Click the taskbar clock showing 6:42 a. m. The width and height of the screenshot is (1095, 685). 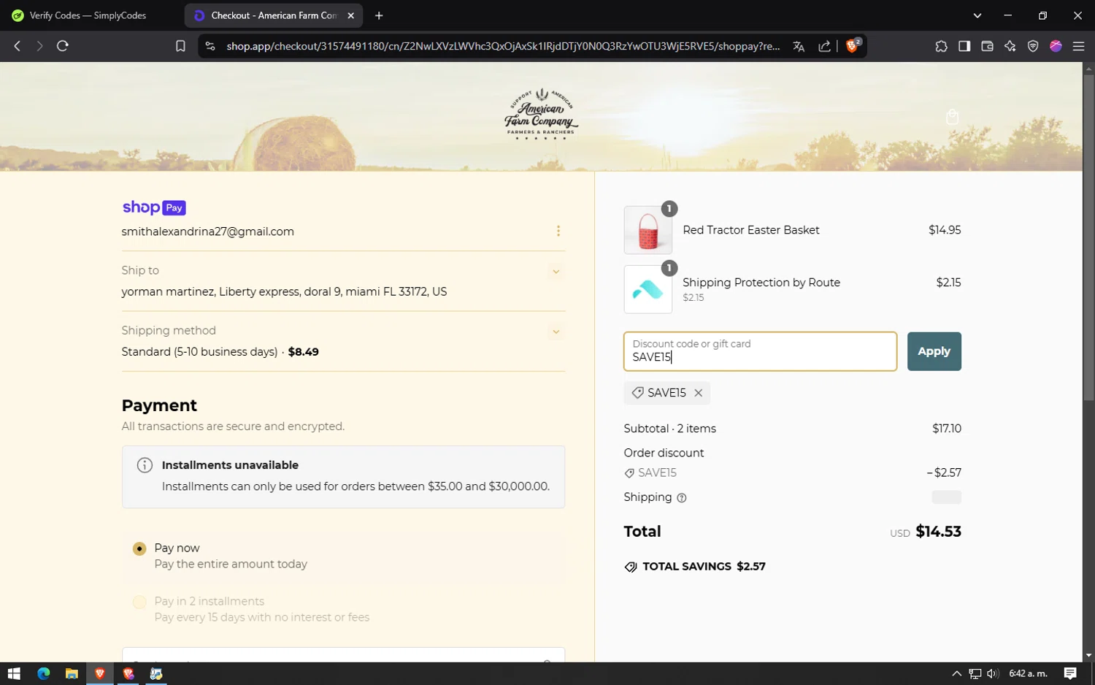coord(1028,673)
